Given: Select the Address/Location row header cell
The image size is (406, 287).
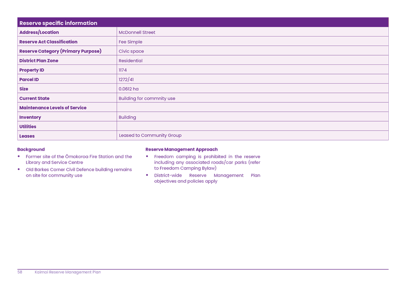Looking at the screenshot, I should 39,32.
